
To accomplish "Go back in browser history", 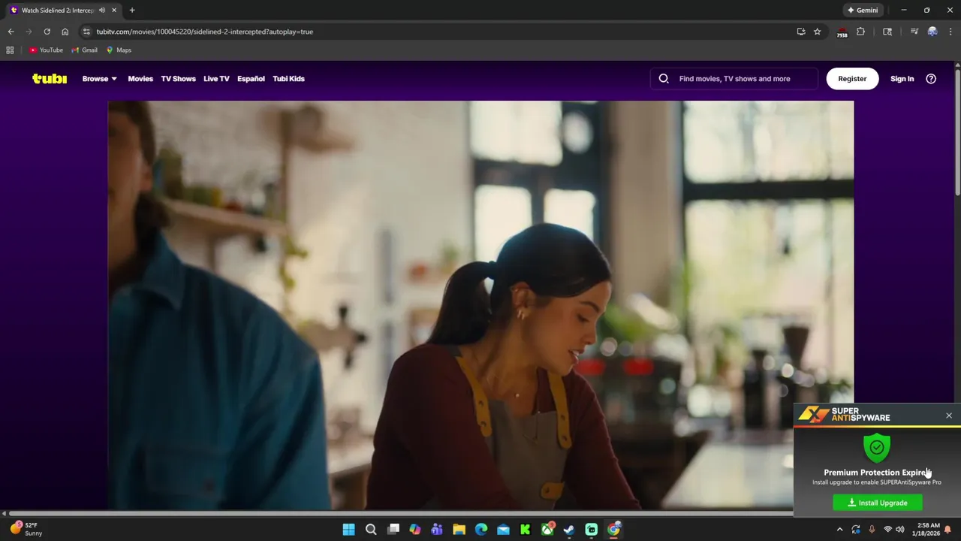I will (11, 32).
